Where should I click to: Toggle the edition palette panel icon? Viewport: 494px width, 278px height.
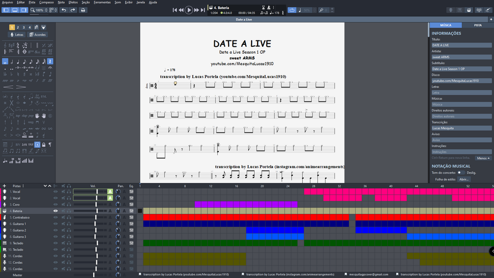point(6,10)
